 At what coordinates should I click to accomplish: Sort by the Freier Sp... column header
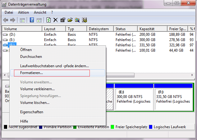[x=177, y=29]
